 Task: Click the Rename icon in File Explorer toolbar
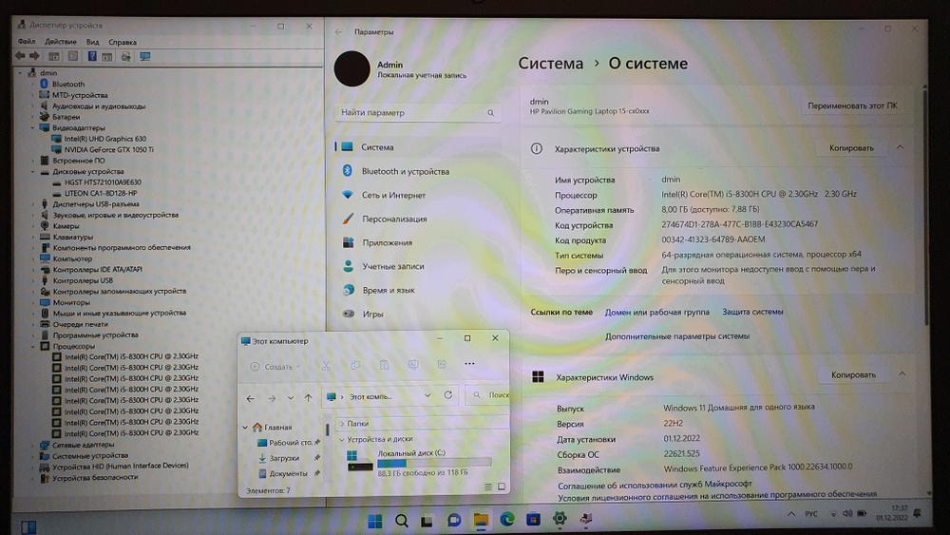pos(413,365)
